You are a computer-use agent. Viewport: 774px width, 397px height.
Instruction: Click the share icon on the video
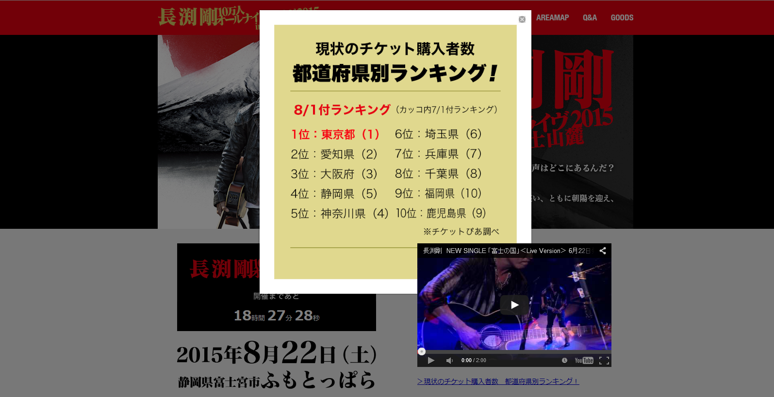coord(603,251)
